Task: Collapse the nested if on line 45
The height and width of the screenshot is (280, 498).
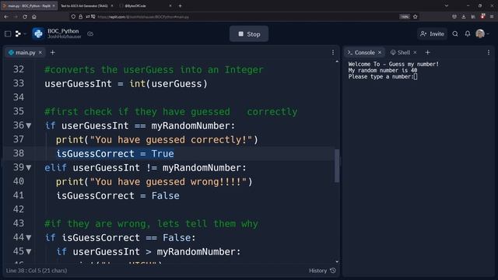Action: point(29,251)
